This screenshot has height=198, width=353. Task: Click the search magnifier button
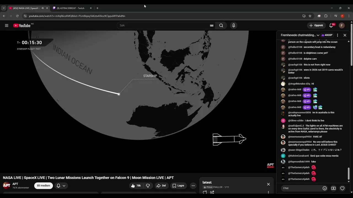coord(221,26)
